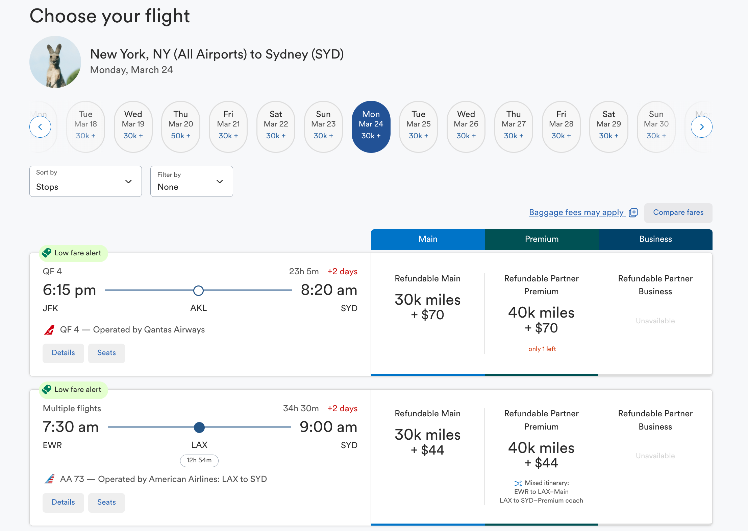Click low fare tag icon on QF 4 card
Screen dimensions: 748x531
(x=47, y=253)
